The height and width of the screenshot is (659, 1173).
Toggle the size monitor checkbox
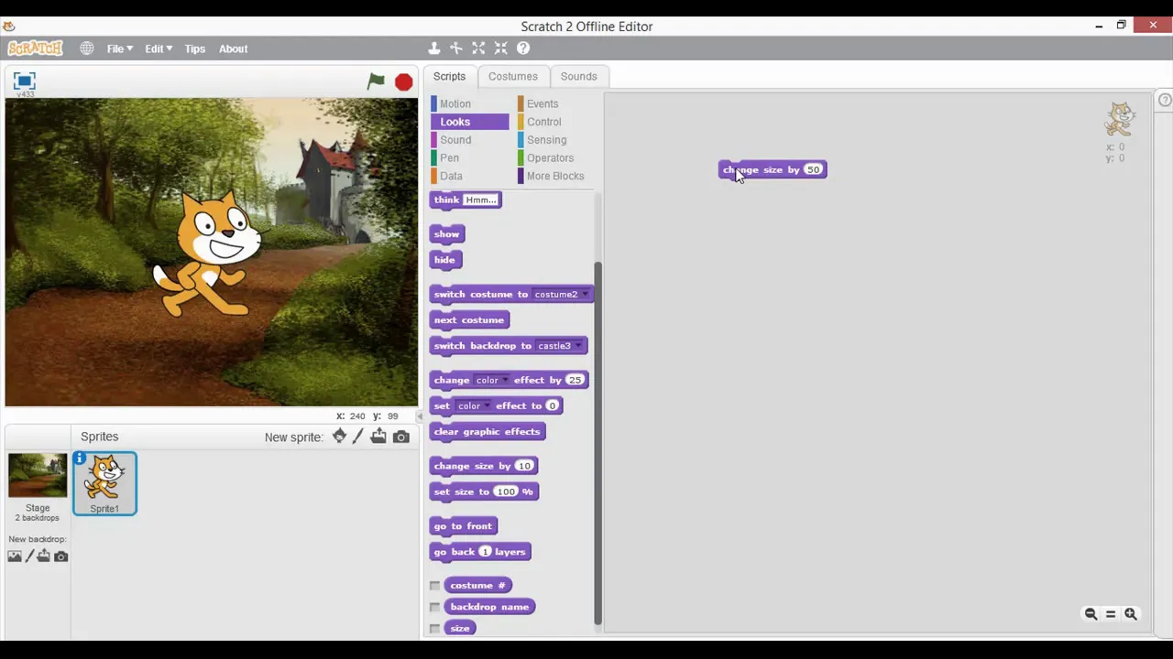pos(435,629)
